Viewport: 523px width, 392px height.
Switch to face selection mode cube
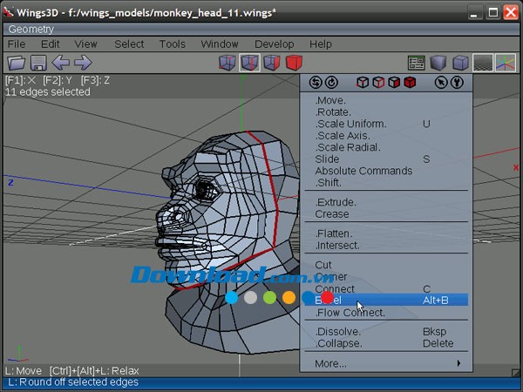[271, 63]
